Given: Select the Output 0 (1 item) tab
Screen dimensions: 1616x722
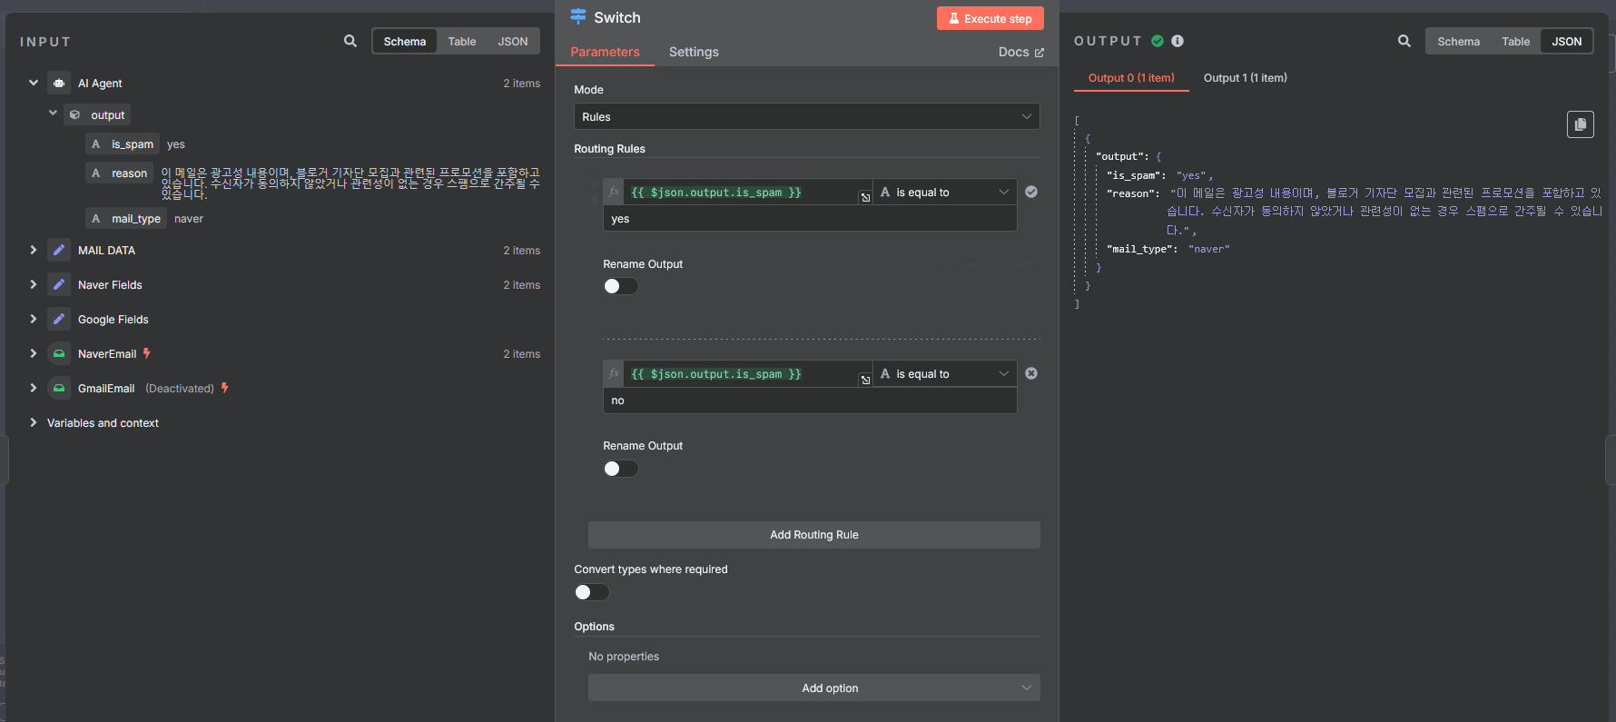Looking at the screenshot, I should pyautogui.click(x=1131, y=77).
